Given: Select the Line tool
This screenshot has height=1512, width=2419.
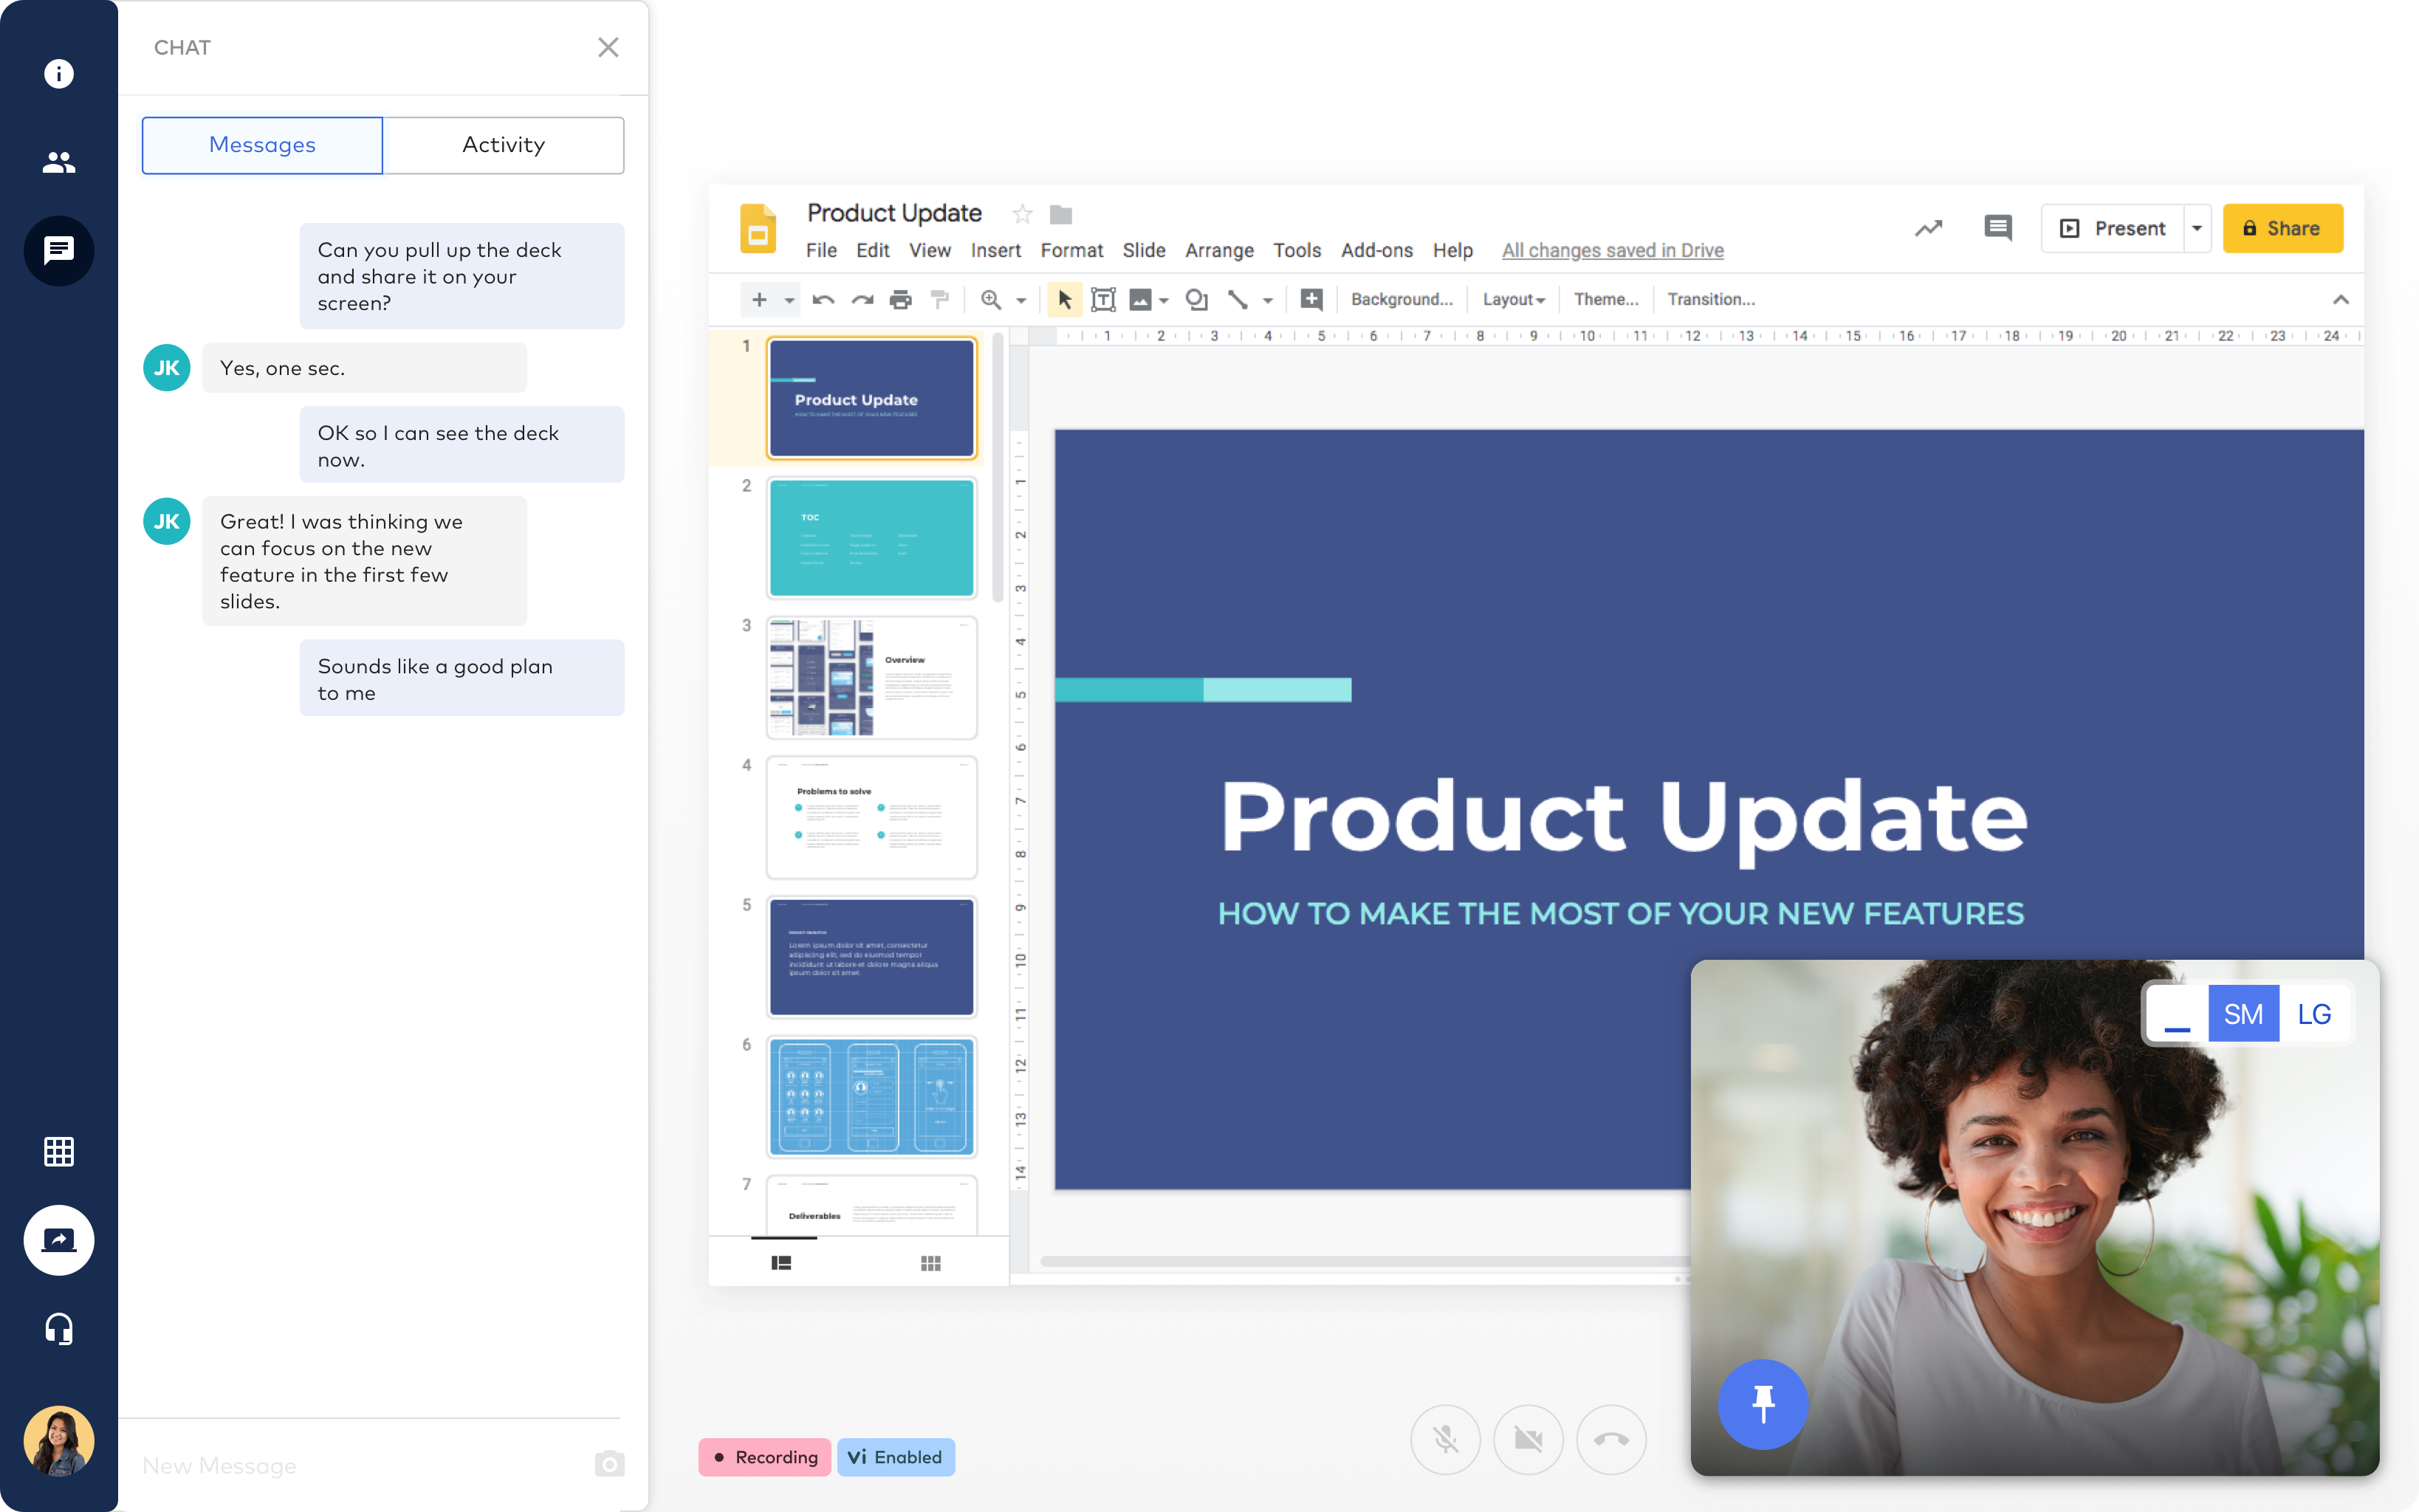Looking at the screenshot, I should (x=1237, y=299).
